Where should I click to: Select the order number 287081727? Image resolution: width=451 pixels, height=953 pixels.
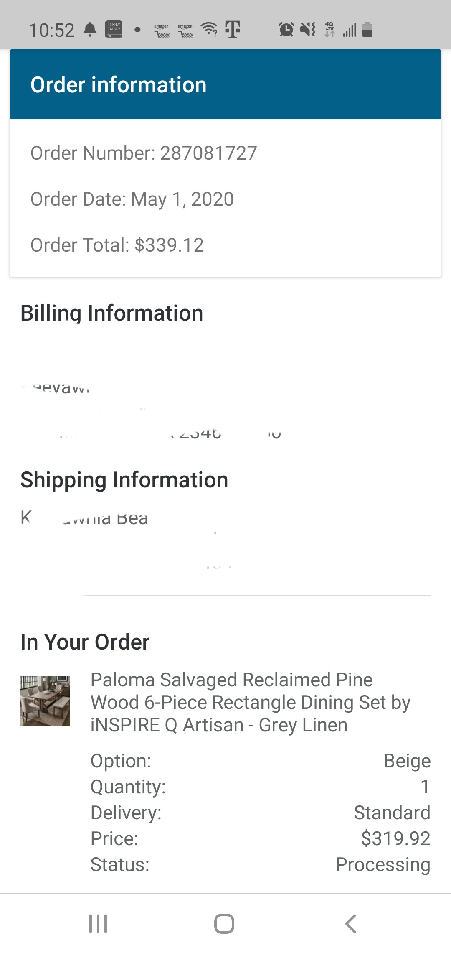point(208,153)
